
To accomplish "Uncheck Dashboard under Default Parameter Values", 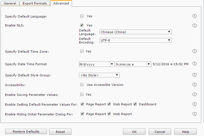I will (135, 104).
